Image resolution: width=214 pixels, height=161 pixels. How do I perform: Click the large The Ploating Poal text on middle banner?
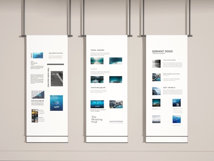(x=97, y=119)
